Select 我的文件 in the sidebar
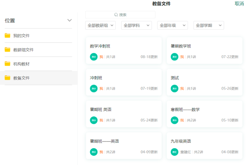The width and height of the screenshot is (248, 165). [x=21, y=36]
